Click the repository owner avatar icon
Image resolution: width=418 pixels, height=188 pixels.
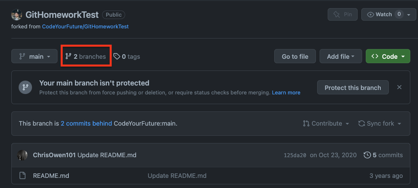17,15
